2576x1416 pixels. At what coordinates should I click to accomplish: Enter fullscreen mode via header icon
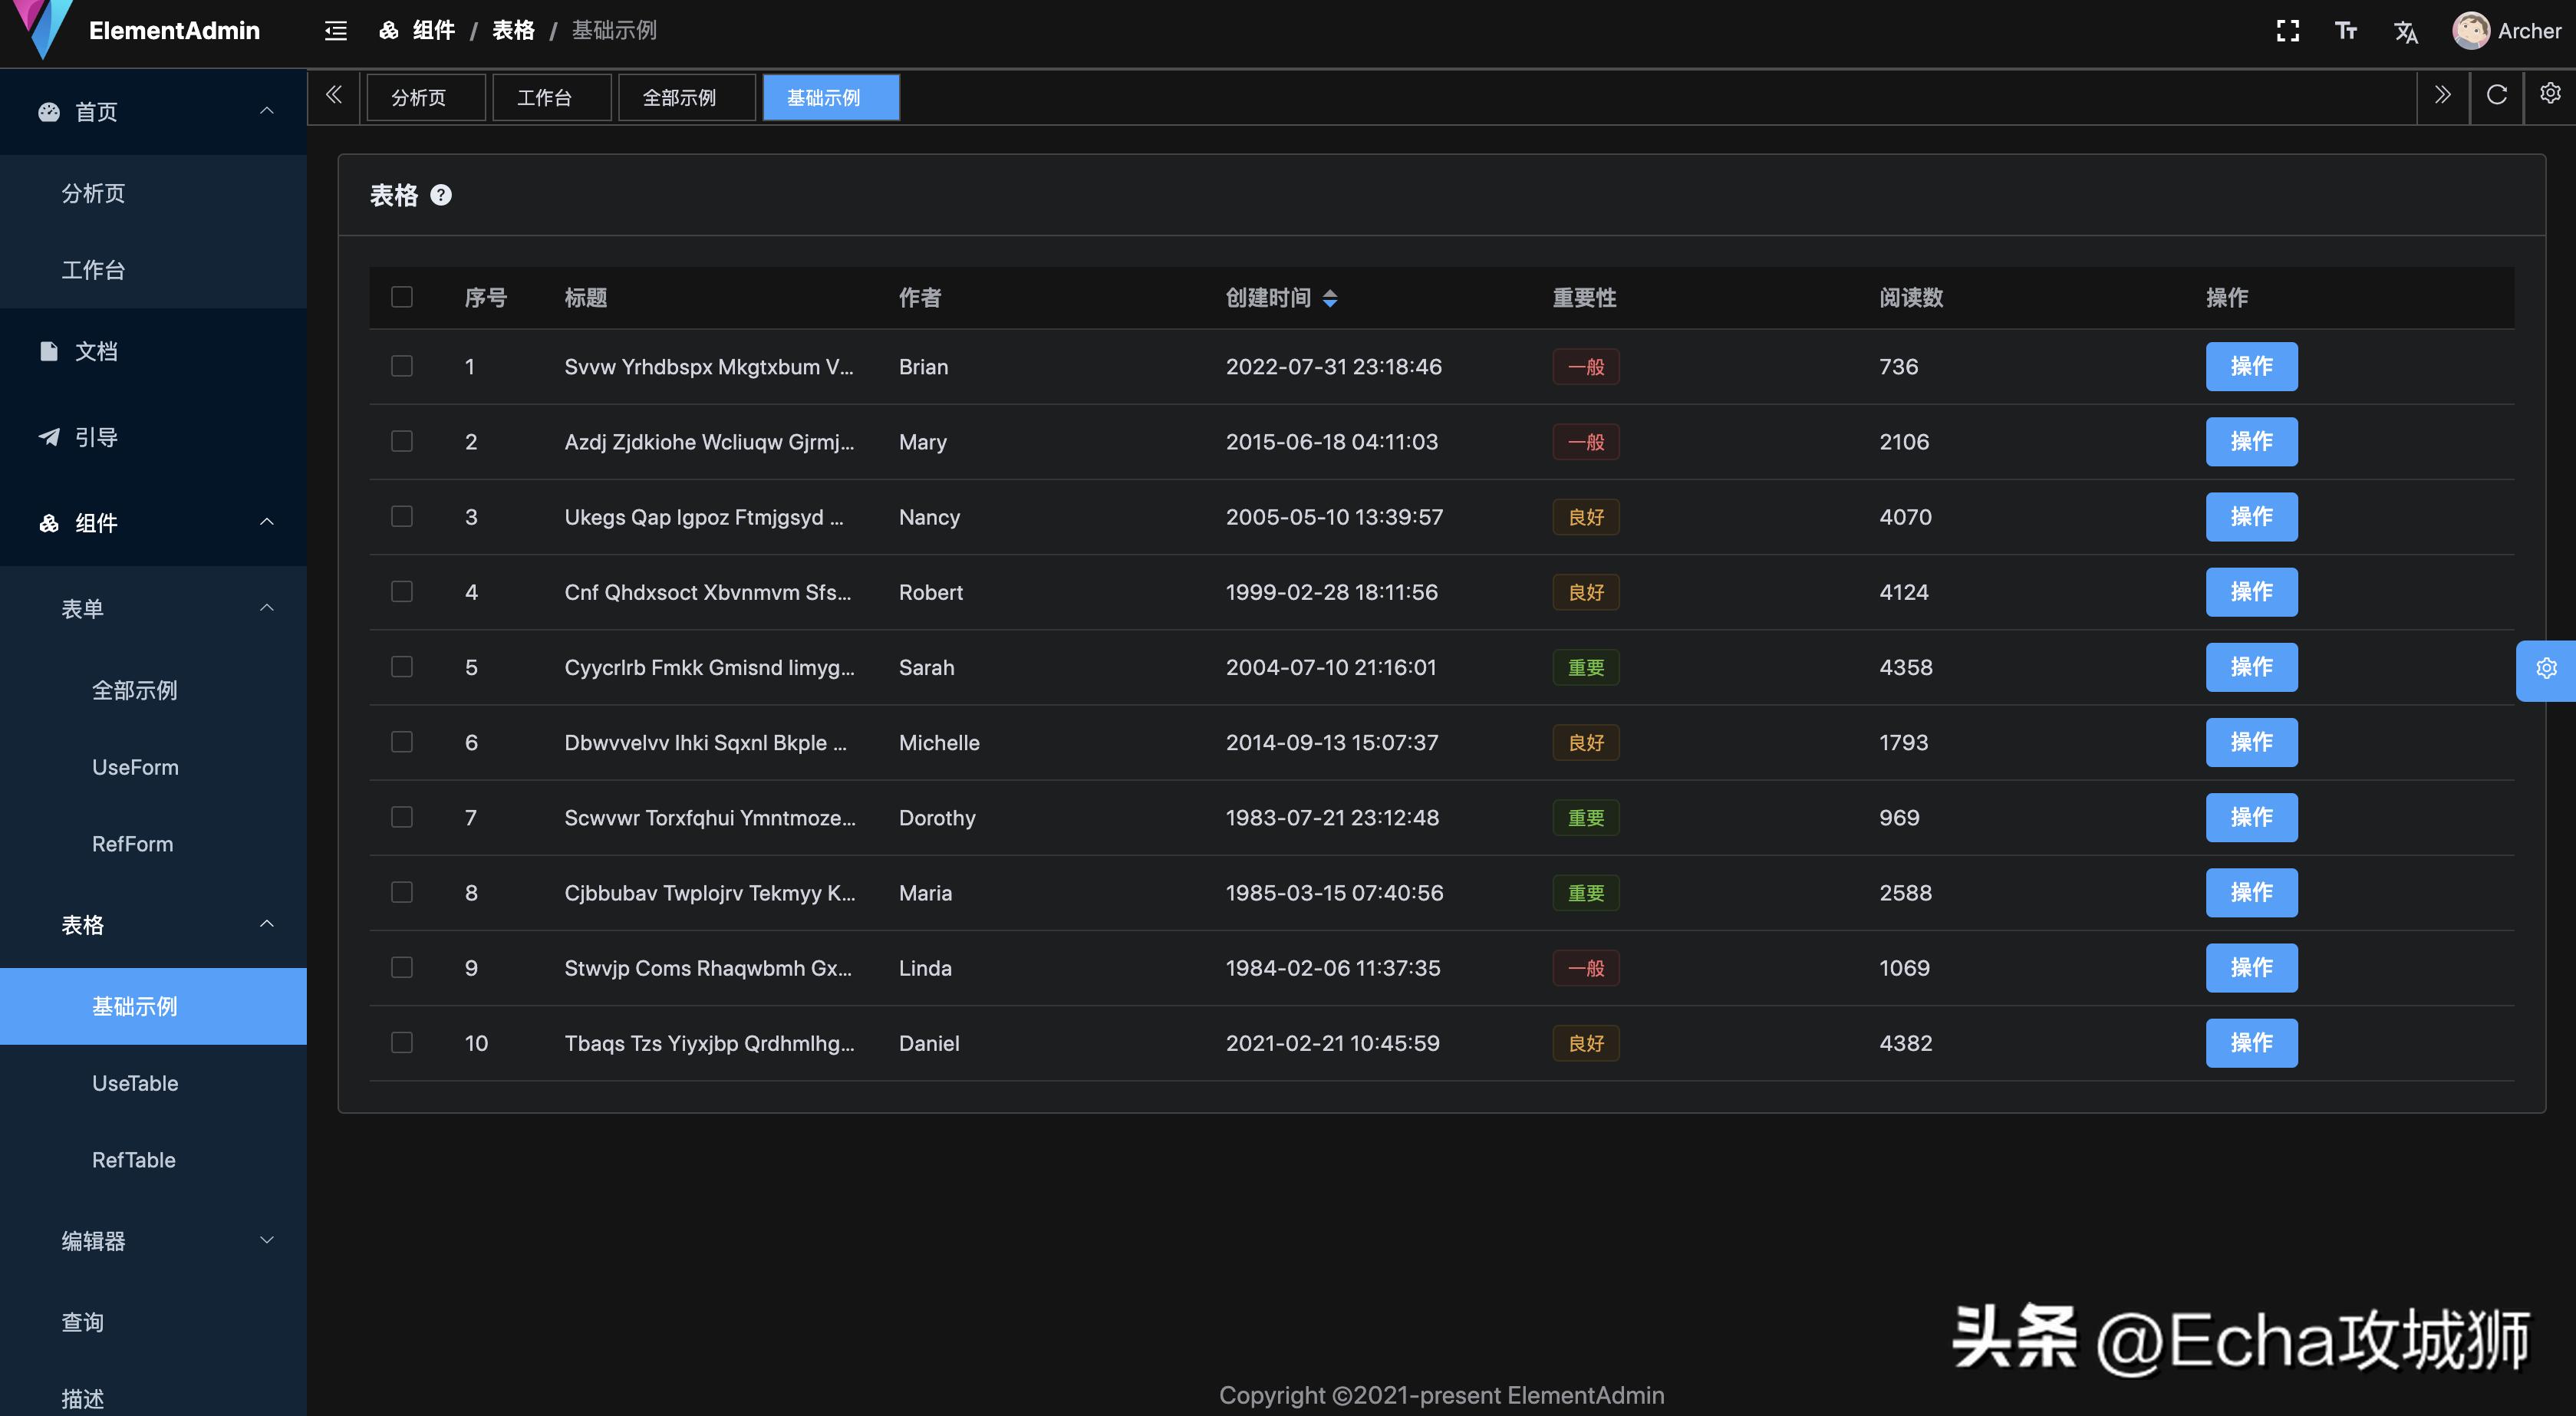2287,31
